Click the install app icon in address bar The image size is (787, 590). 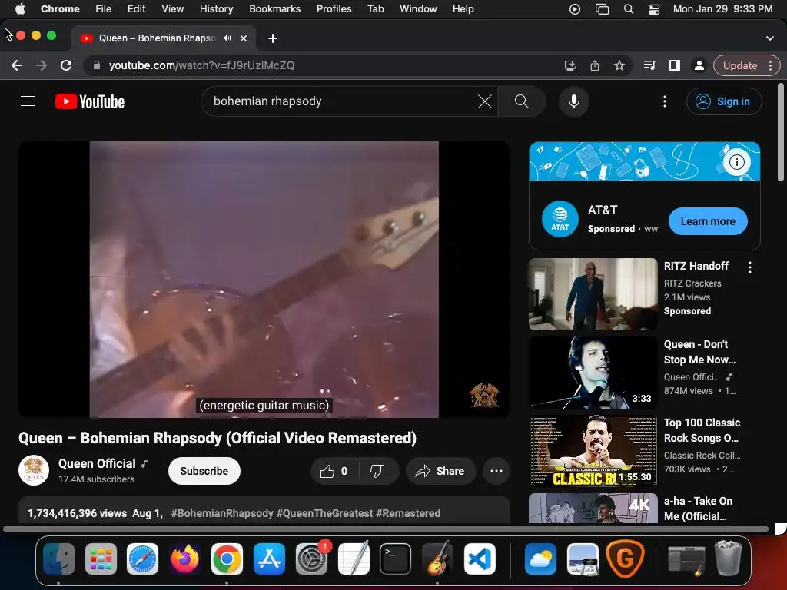[x=569, y=65]
